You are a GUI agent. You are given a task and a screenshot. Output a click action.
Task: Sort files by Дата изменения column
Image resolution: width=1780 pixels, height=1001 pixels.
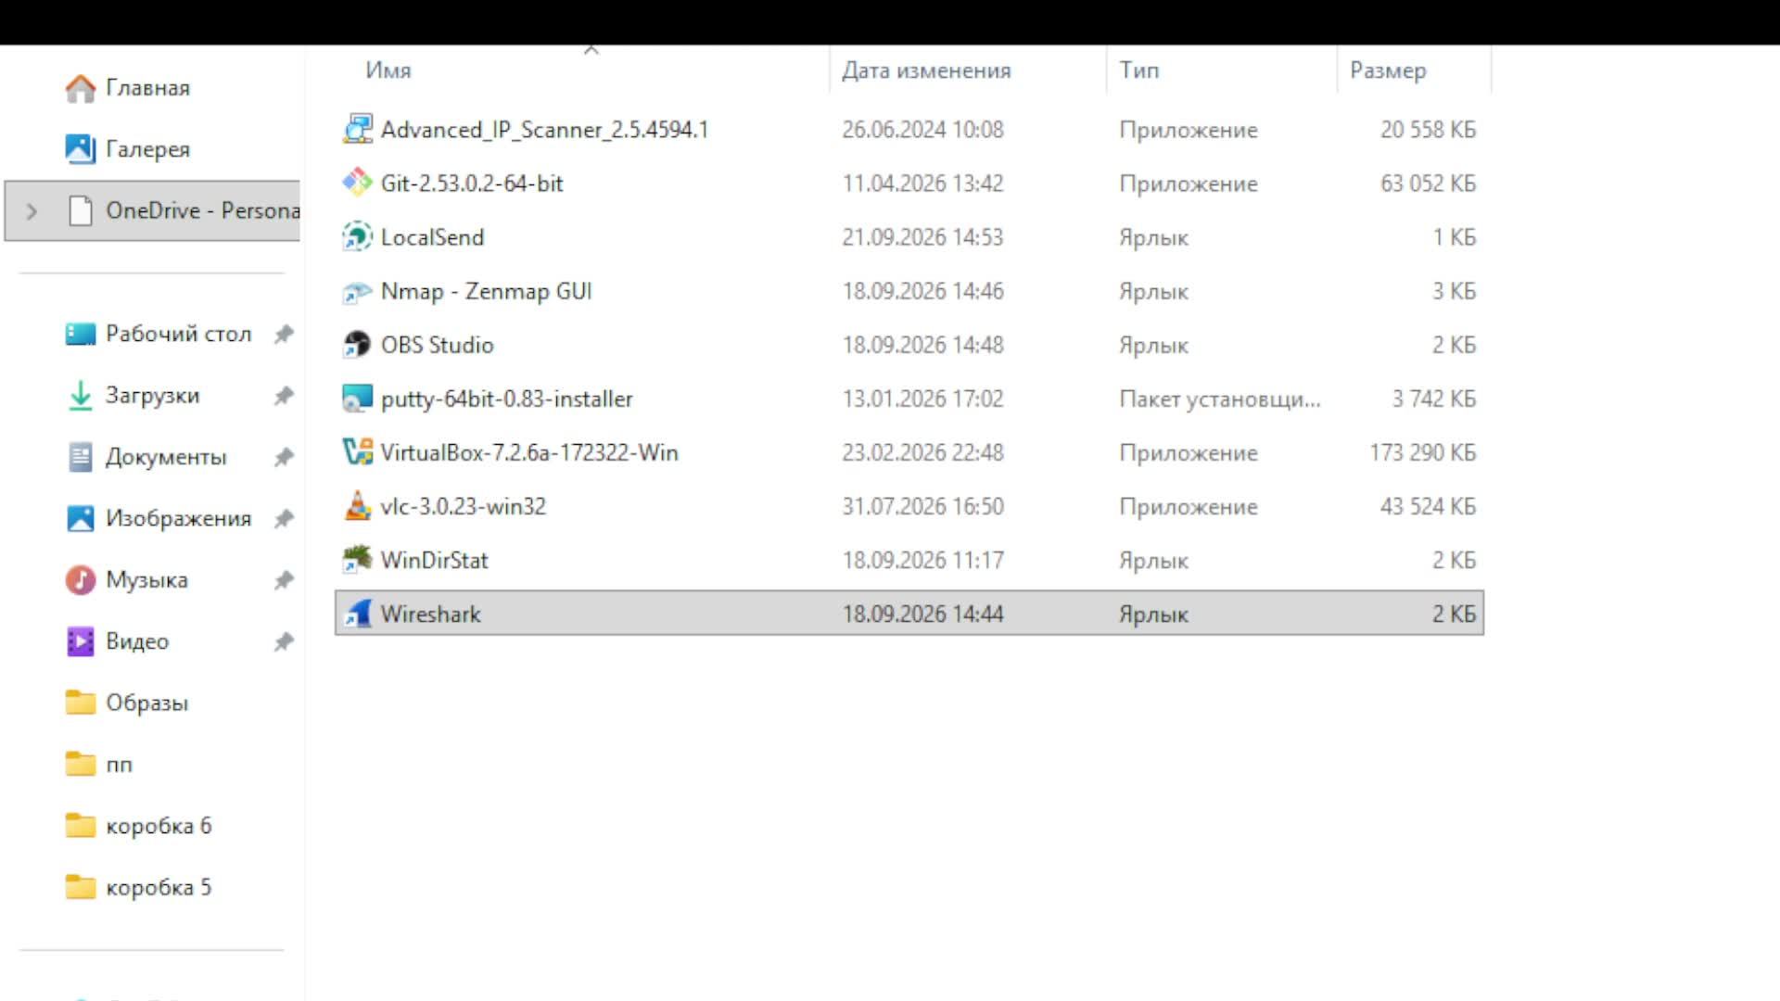point(926,70)
